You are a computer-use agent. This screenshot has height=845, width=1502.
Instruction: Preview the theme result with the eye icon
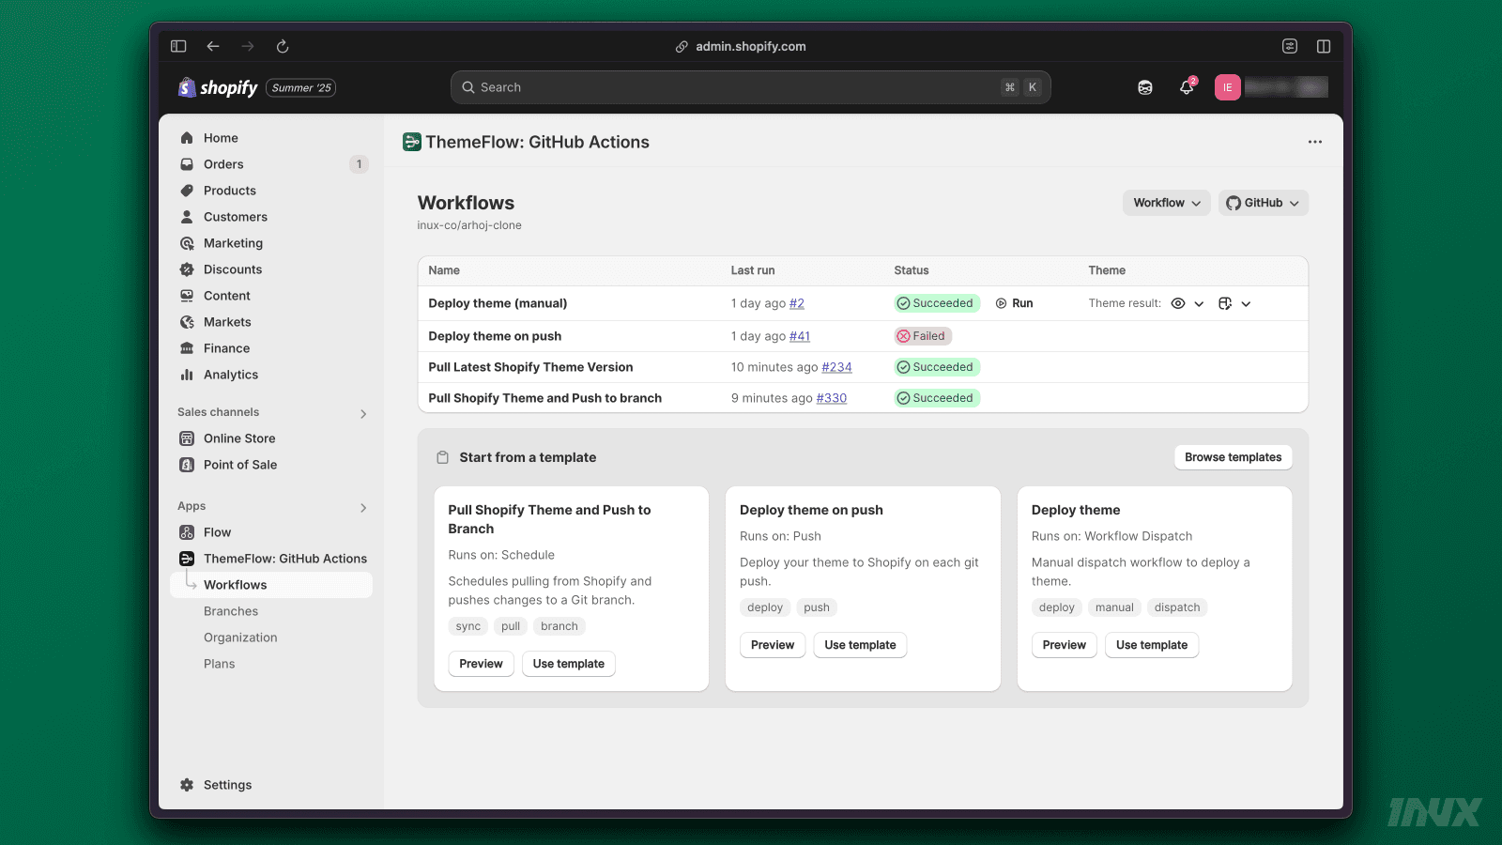click(x=1178, y=303)
